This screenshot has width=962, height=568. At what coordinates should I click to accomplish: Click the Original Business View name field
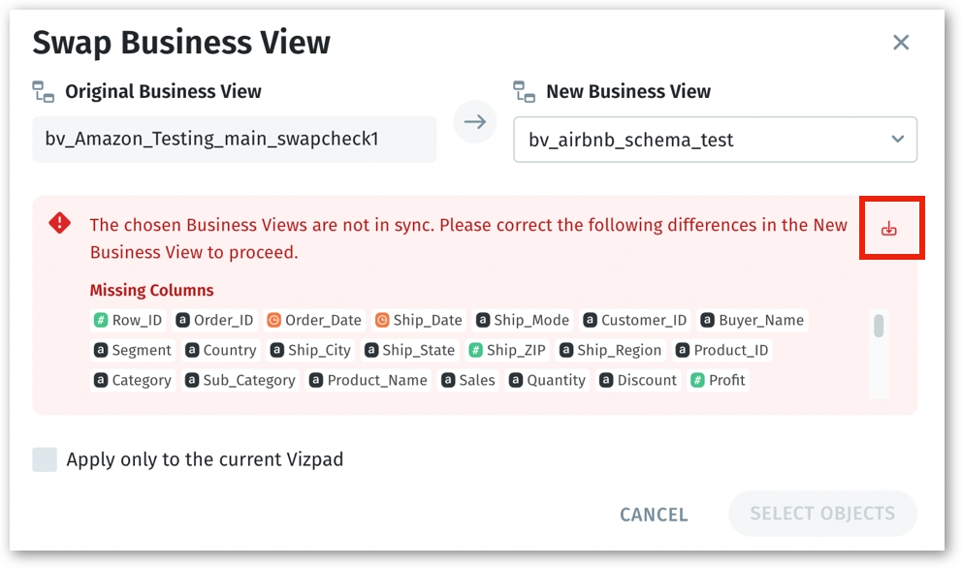[x=235, y=140]
